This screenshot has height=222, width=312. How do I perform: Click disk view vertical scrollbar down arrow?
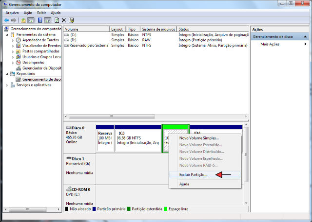click(x=246, y=203)
